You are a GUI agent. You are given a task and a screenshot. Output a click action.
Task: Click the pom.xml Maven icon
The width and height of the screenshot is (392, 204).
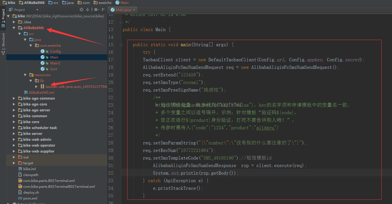[20, 198]
